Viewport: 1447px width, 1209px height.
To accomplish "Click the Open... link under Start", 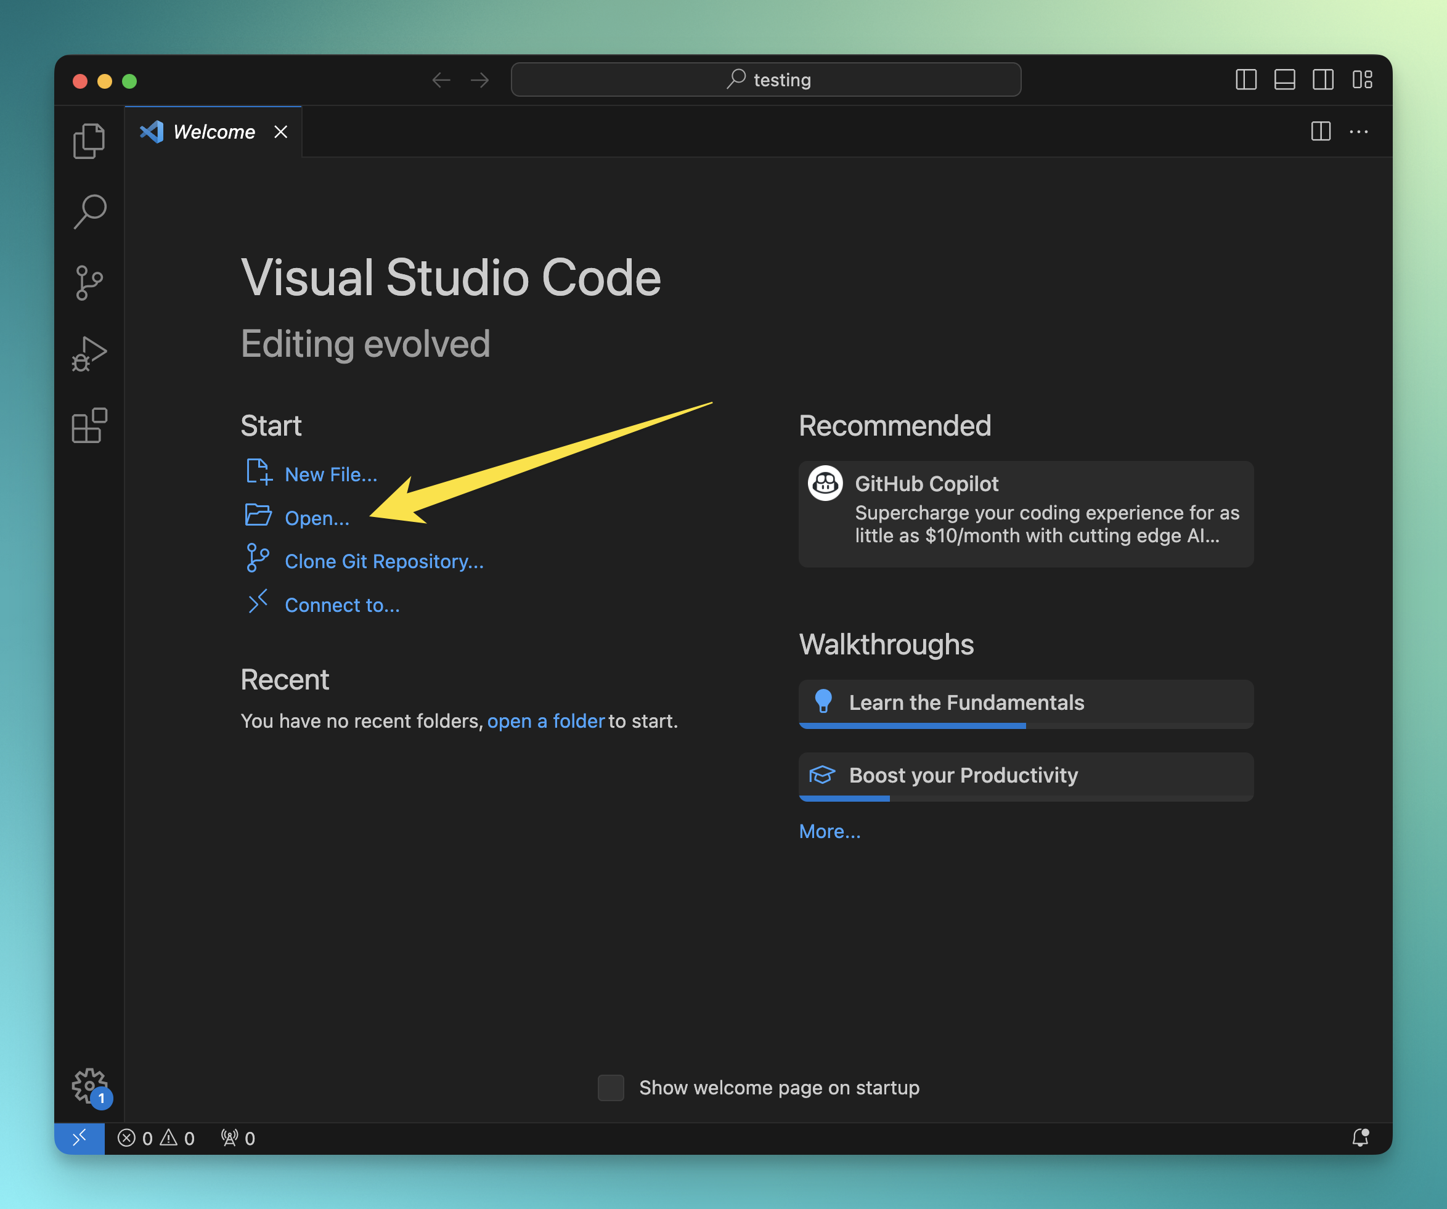I will tap(317, 518).
